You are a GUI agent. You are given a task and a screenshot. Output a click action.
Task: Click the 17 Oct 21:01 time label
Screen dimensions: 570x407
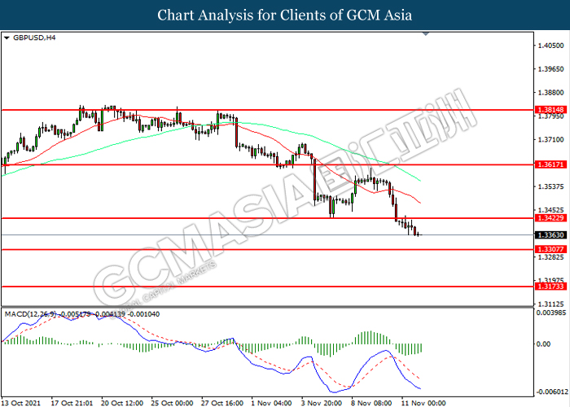coord(72,403)
